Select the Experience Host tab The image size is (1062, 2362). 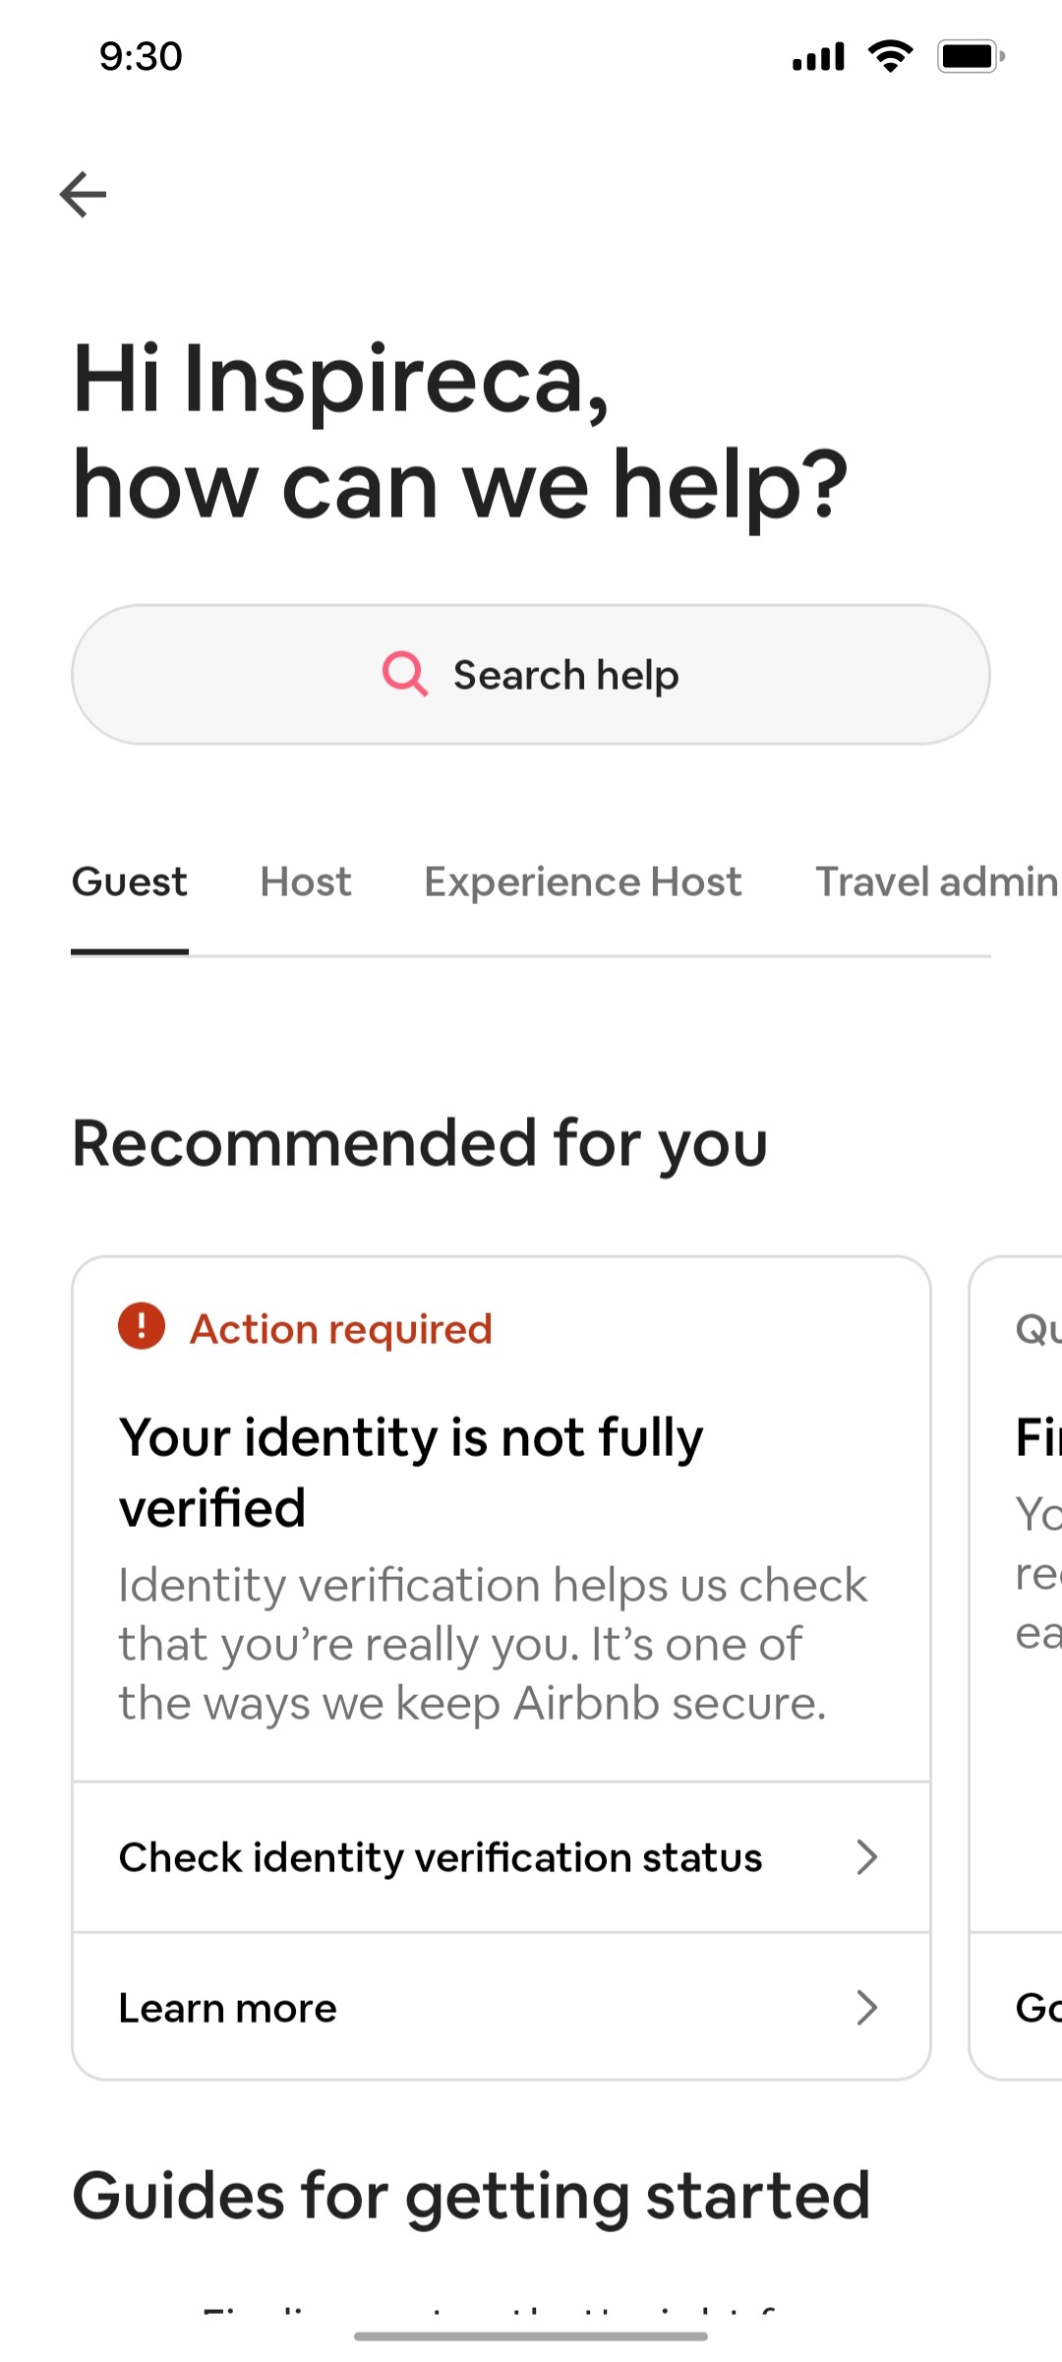pos(583,881)
